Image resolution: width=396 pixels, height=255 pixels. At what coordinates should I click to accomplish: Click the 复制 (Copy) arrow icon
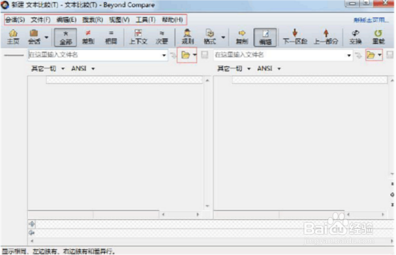pyautogui.click(x=241, y=37)
